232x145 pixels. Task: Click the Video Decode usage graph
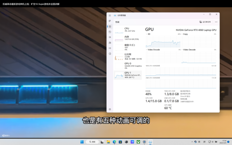199,57
